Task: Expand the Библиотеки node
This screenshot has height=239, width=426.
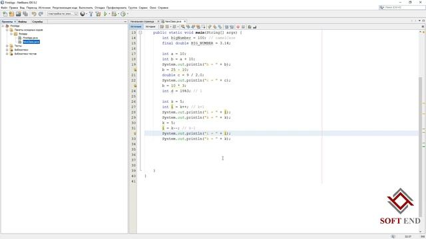Action: pos(7,50)
